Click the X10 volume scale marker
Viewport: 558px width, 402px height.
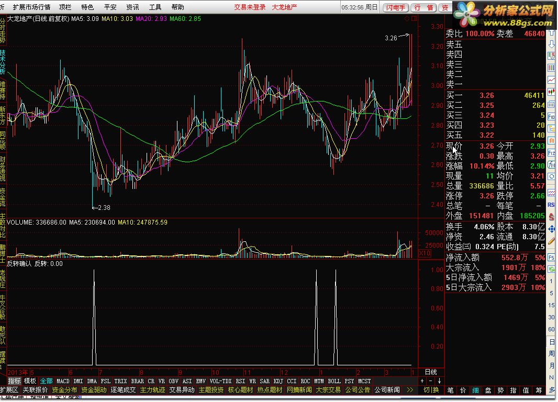[425, 253]
